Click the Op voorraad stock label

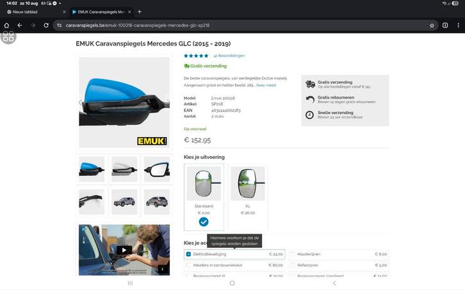coord(195,129)
